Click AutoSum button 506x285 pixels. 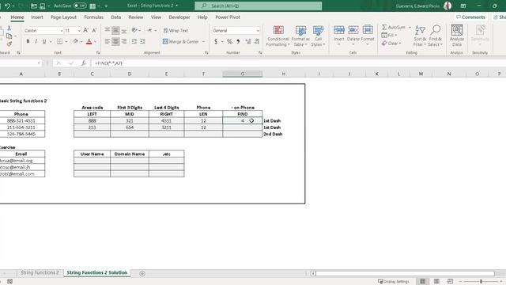pyautogui.click(x=394, y=27)
